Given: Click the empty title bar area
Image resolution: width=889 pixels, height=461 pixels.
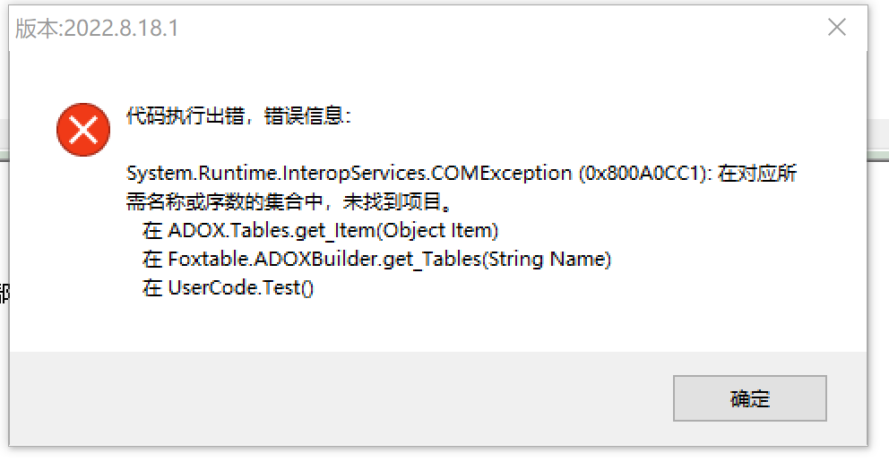Looking at the screenshot, I should pos(499,27).
